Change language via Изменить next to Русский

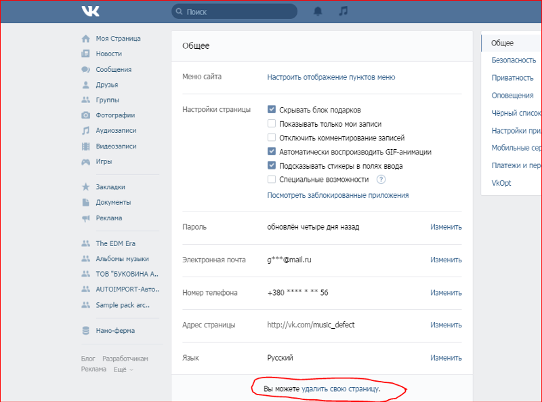click(446, 357)
